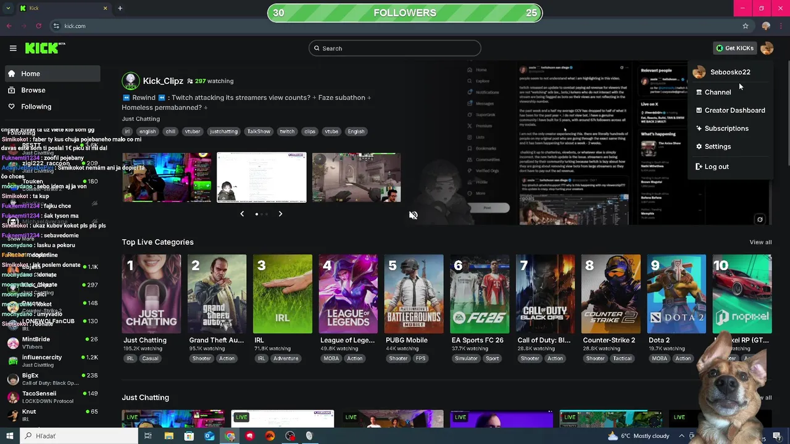Open the PUBG Mobile category card
This screenshot has height=444, width=790.
(414, 294)
